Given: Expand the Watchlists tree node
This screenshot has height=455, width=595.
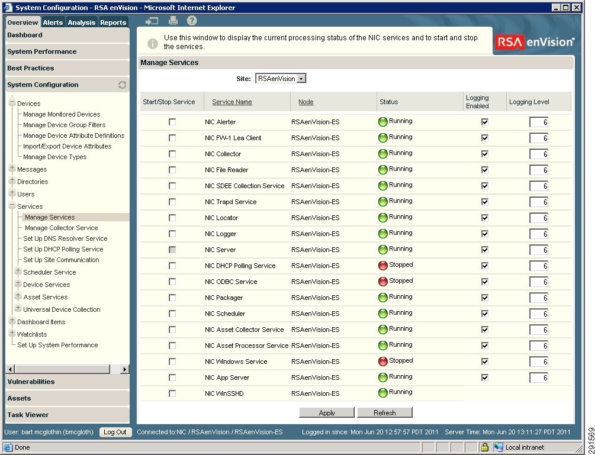Looking at the screenshot, I should pos(12,333).
